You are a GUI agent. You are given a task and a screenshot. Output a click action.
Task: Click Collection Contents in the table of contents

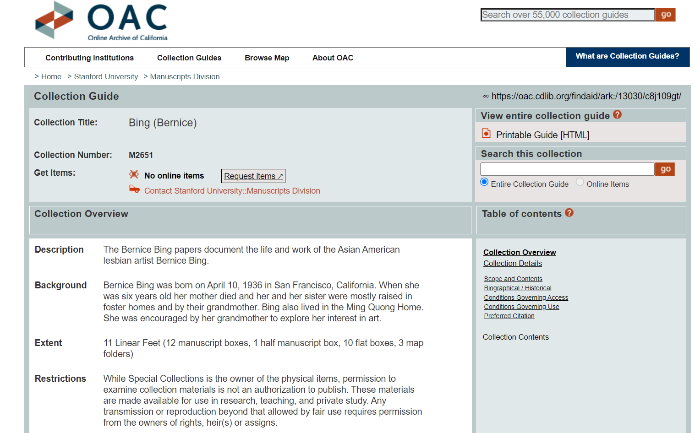coord(515,337)
